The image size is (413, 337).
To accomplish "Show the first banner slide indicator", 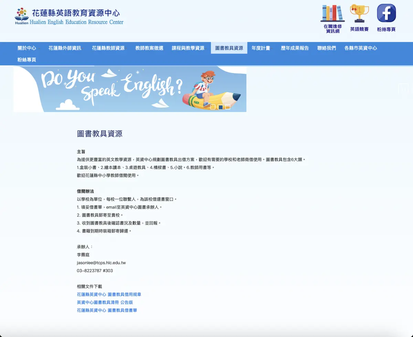I will tap(213, 107).
